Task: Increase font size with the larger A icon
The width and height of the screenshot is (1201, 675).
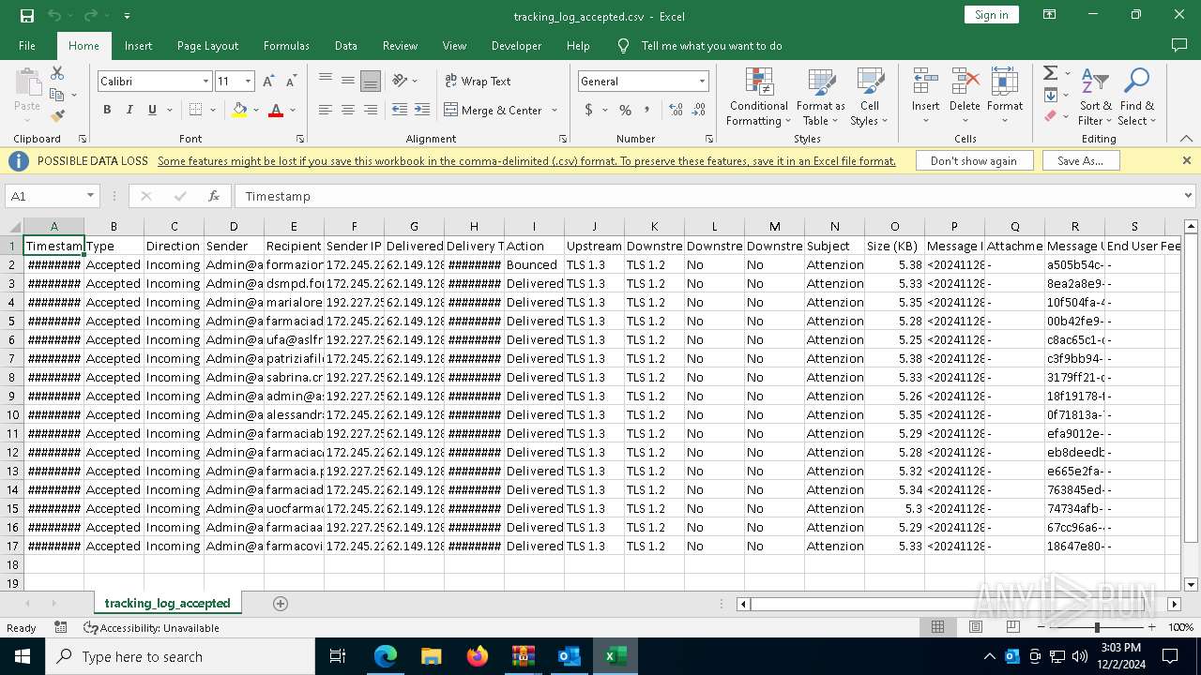Action: click(267, 82)
